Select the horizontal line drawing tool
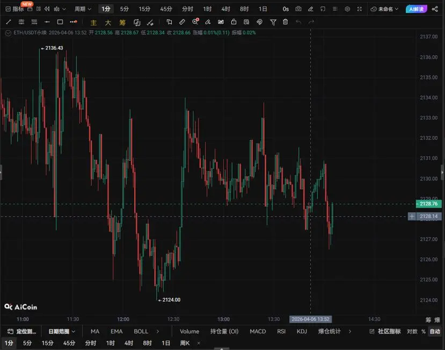 point(47,22)
